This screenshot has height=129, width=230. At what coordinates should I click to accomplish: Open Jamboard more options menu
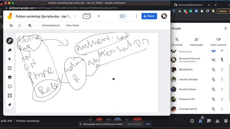pos(136,16)
